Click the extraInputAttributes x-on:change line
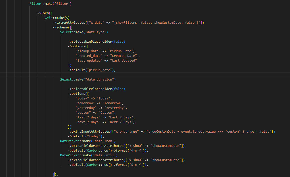Viewport: 290px width, 177px height. [x=172, y=131]
